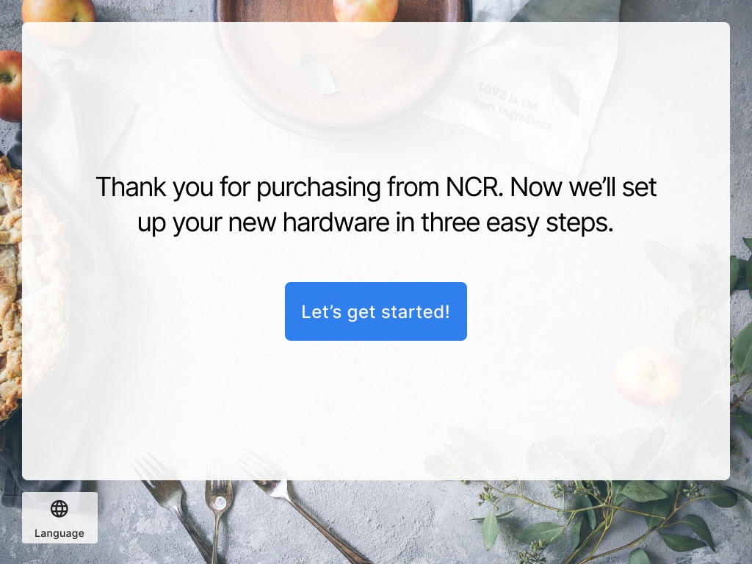Click the white welcome card's empty area
This screenshot has width=752, height=564.
[x=375, y=408]
